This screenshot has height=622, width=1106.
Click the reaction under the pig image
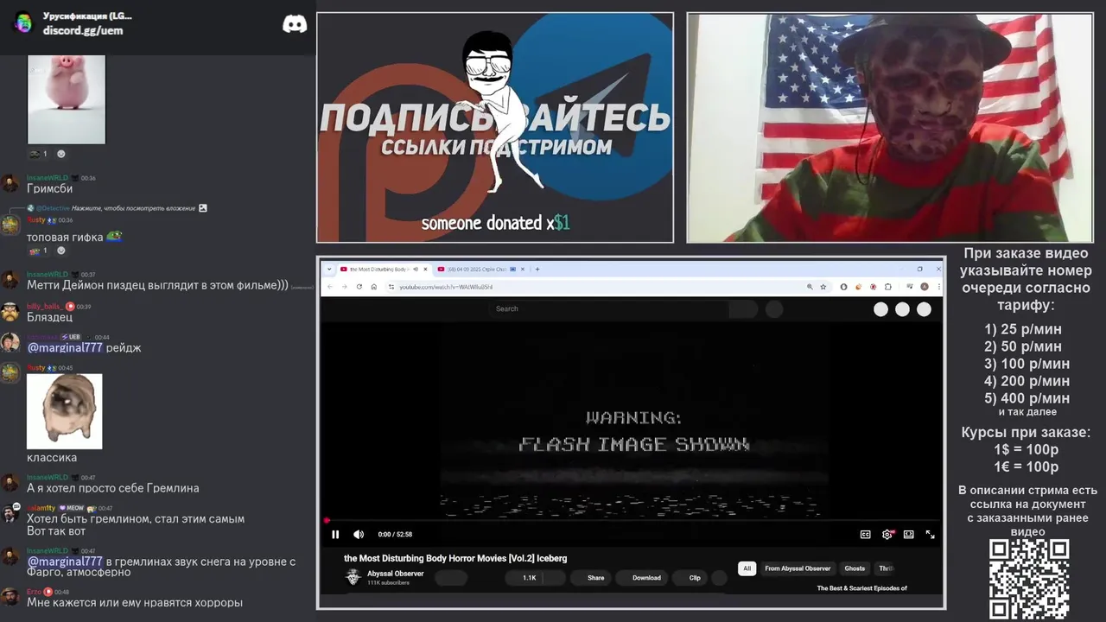point(38,154)
